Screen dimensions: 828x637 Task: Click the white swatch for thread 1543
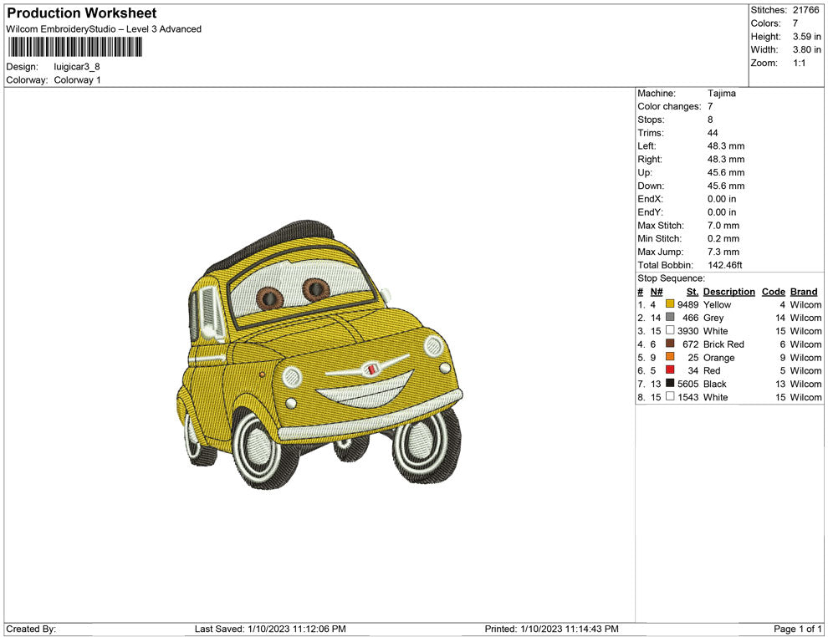pyautogui.click(x=670, y=397)
